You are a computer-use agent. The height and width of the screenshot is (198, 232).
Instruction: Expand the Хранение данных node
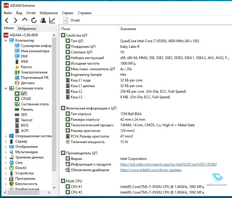coord(6,157)
